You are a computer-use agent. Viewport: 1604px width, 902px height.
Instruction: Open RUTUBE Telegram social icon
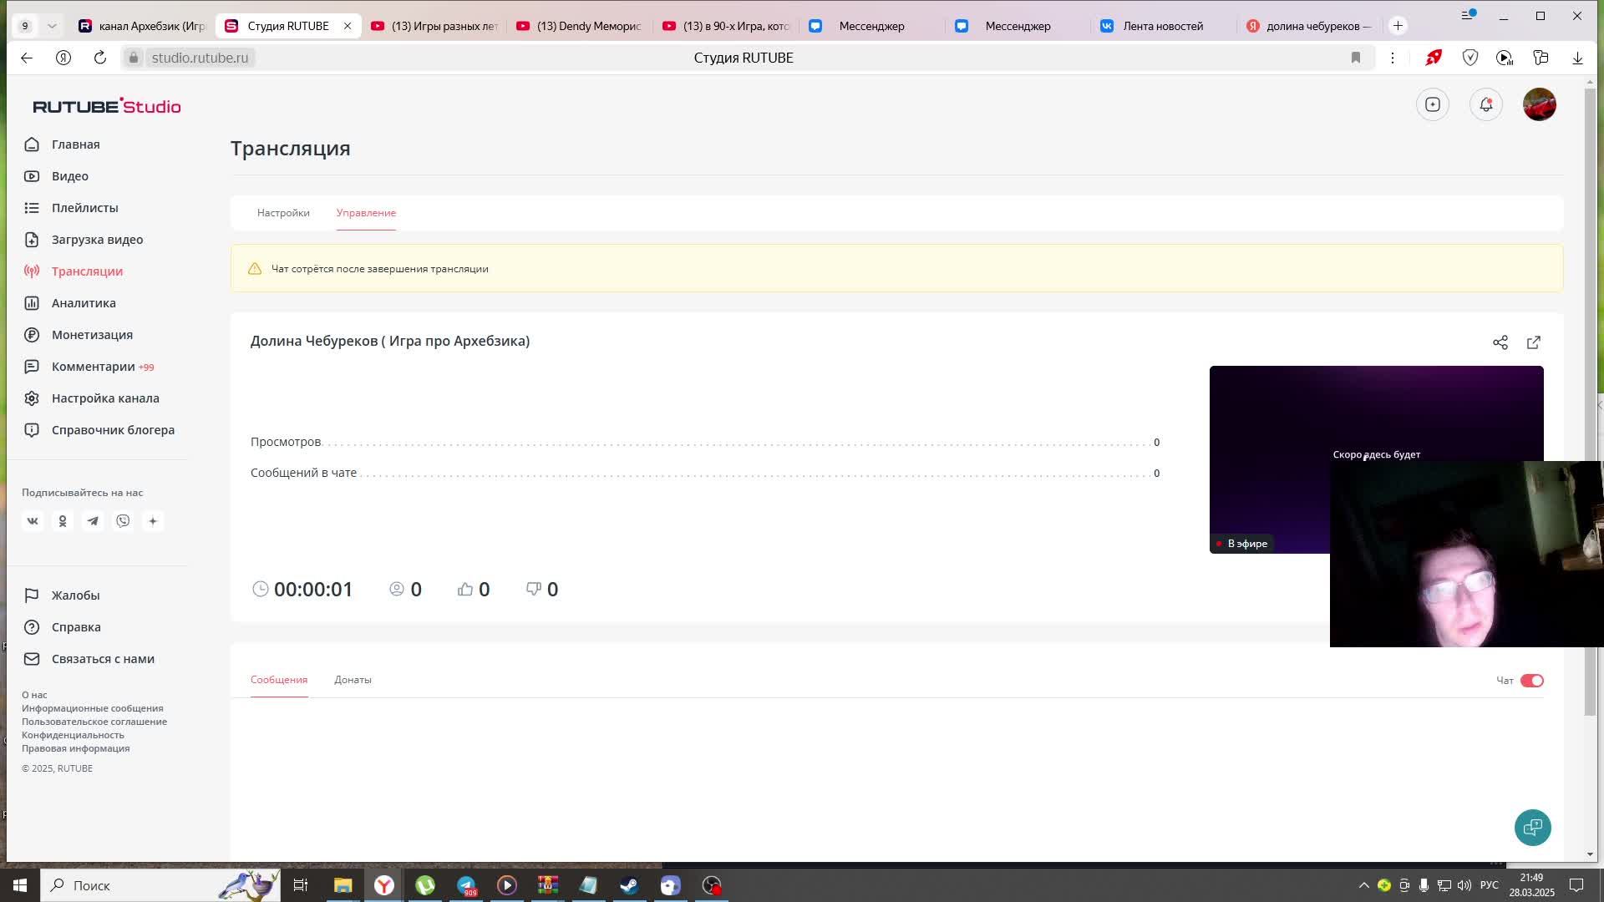(x=93, y=521)
